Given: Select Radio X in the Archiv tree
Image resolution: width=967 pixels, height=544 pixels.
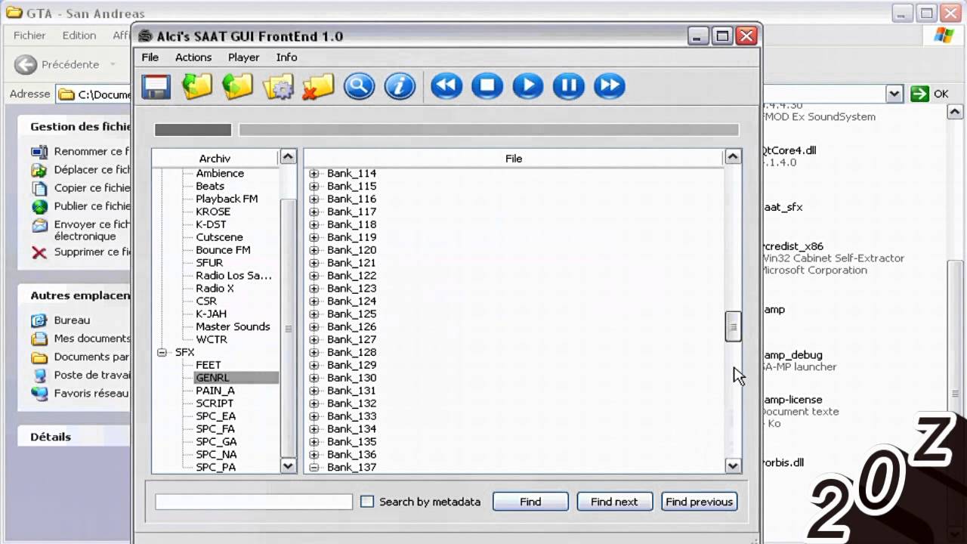Looking at the screenshot, I should pyautogui.click(x=215, y=289).
